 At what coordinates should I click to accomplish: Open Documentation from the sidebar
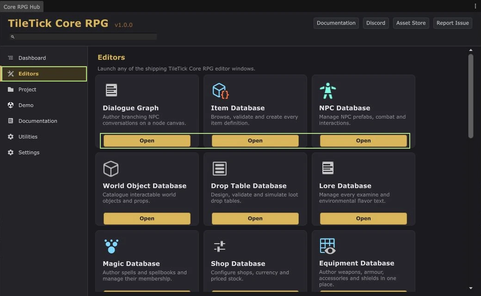(x=43, y=121)
